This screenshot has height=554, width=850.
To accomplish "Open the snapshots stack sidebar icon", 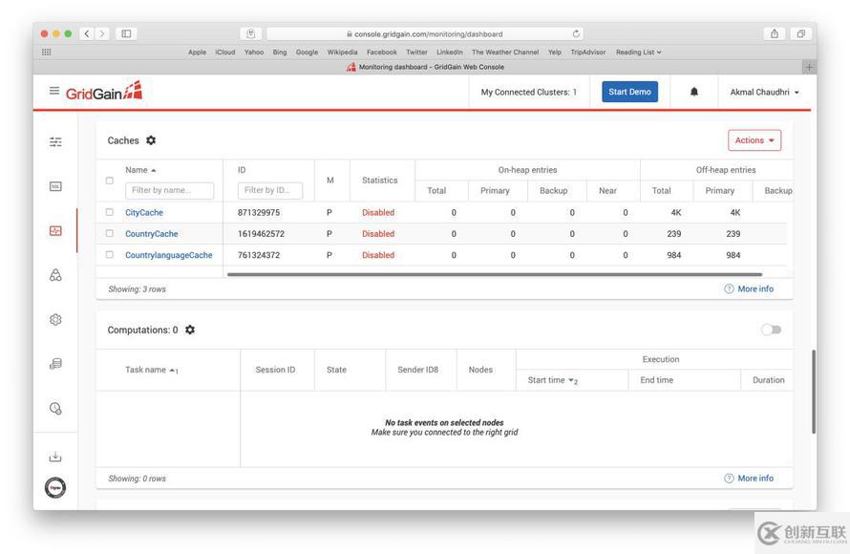I will 55,364.
